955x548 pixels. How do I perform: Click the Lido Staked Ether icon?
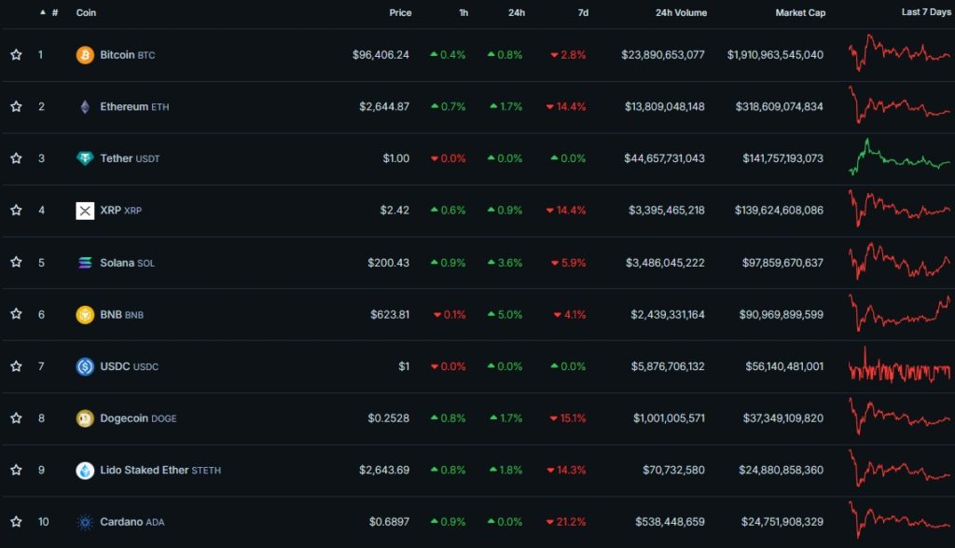click(85, 470)
